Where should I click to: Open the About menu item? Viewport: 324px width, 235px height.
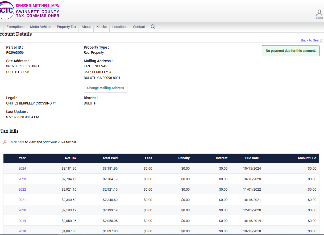[86, 27]
